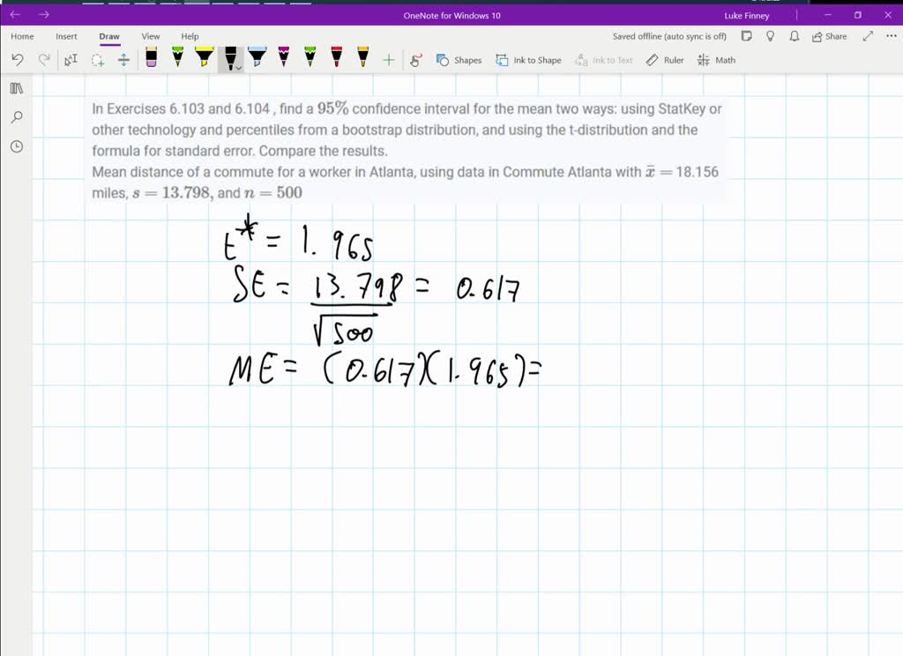This screenshot has width=903, height=656.
Task: Open the selected black pen's options chevron
Action: click(238, 67)
